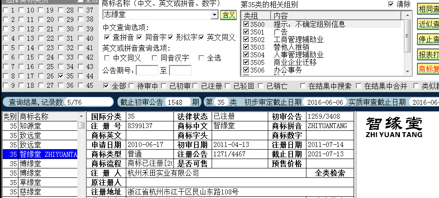
Task: Click address 浙江省杭州市江干区艮山东路108号
Action: (x=183, y=192)
